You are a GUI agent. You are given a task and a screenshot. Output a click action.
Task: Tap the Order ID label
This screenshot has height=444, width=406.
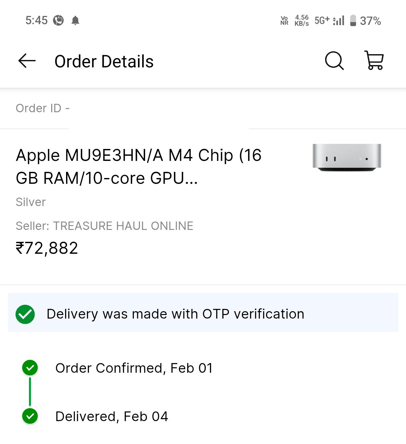point(43,108)
